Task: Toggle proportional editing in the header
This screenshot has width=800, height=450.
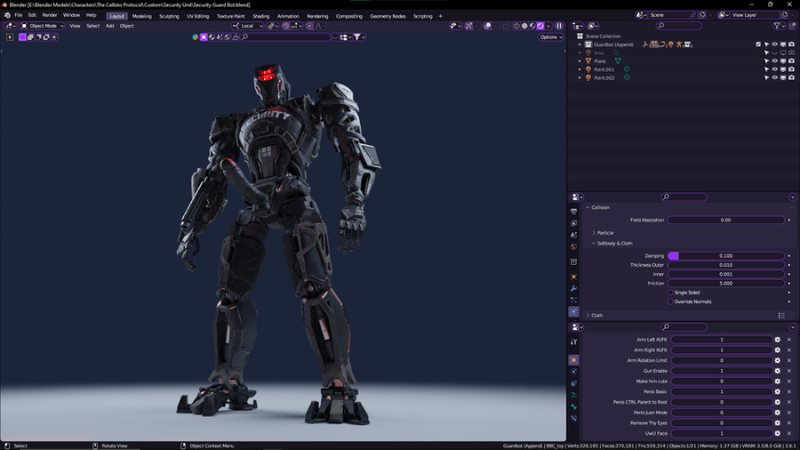Action: 309,26
